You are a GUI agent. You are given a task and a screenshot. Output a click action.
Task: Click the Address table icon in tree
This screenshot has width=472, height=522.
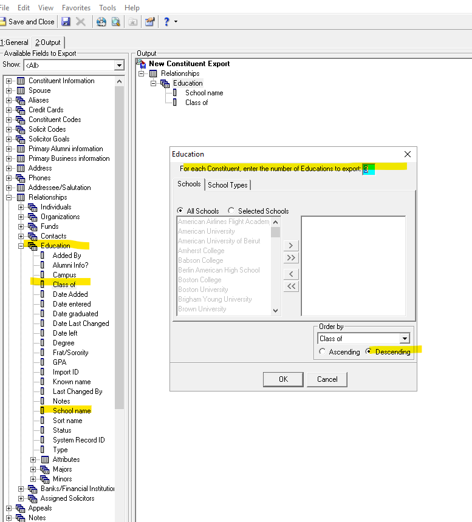point(21,168)
